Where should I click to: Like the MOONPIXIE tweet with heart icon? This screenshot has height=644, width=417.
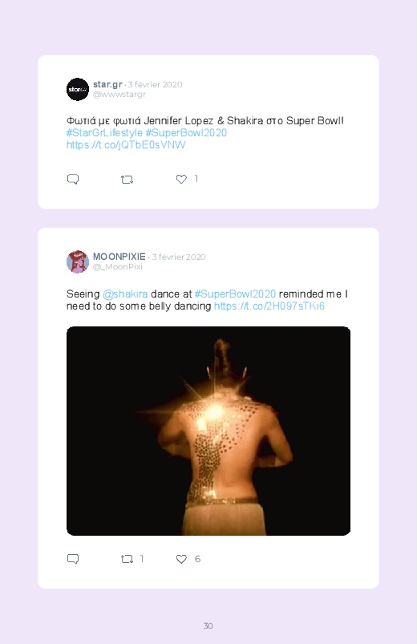tap(181, 559)
